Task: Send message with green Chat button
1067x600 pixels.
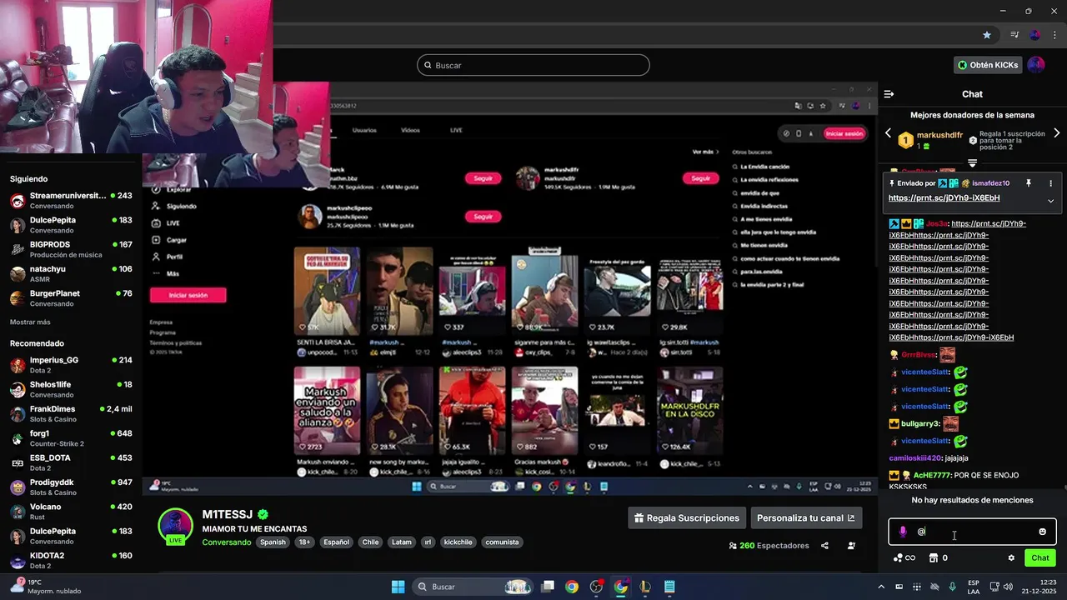Action: 1040,558
